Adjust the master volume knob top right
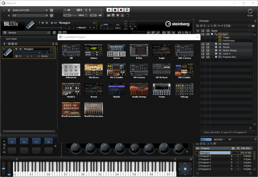Screen dimensions: 258x177 250,11
